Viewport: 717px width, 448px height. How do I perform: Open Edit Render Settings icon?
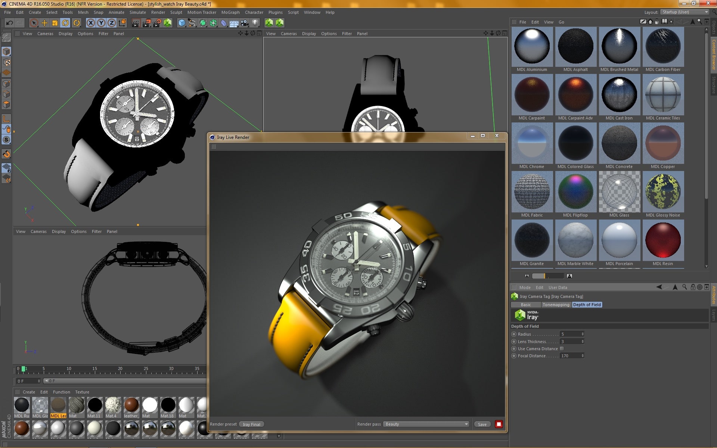(157, 23)
